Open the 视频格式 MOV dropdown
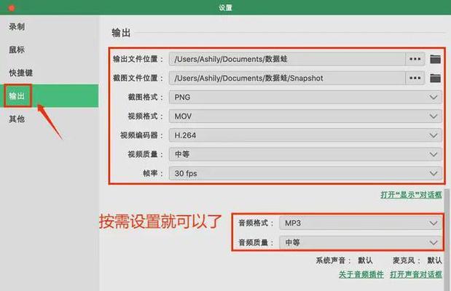 coord(305,116)
